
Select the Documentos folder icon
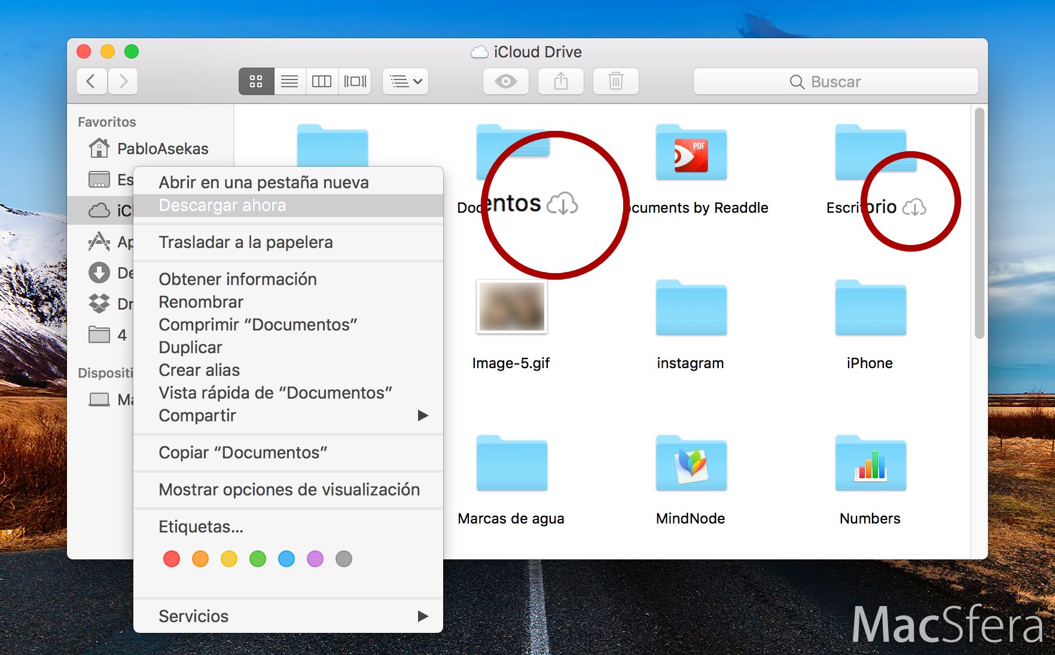pyautogui.click(x=512, y=152)
